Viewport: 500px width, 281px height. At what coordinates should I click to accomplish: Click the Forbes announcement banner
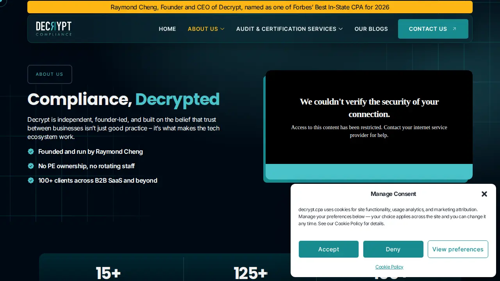point(250,7)
